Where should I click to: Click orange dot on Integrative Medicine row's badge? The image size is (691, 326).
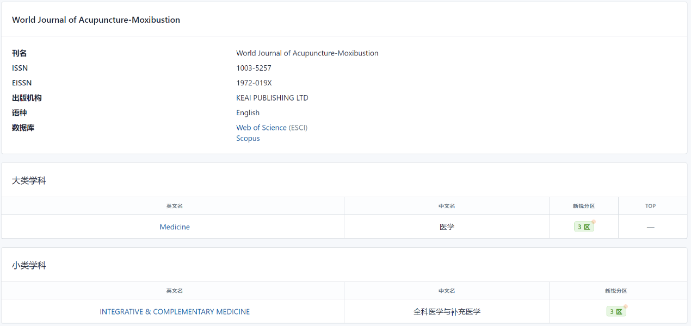pyautogui.click(x=626, y=306)
